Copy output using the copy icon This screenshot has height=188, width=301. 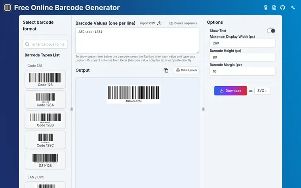click(166, 70)
